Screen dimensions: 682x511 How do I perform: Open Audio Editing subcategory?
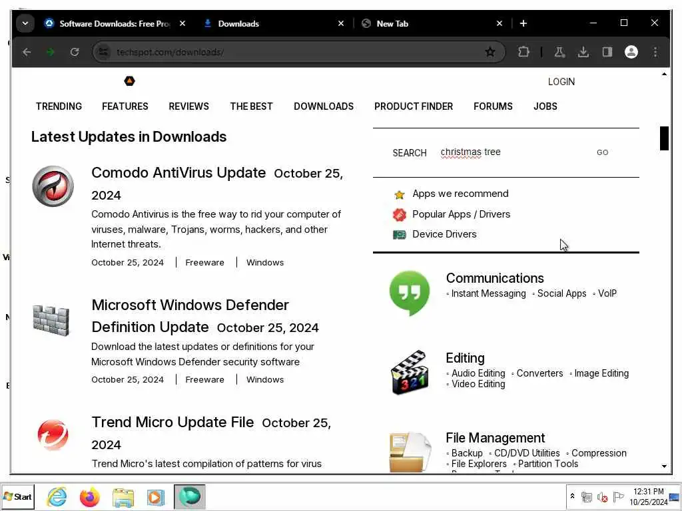point(478,374)
